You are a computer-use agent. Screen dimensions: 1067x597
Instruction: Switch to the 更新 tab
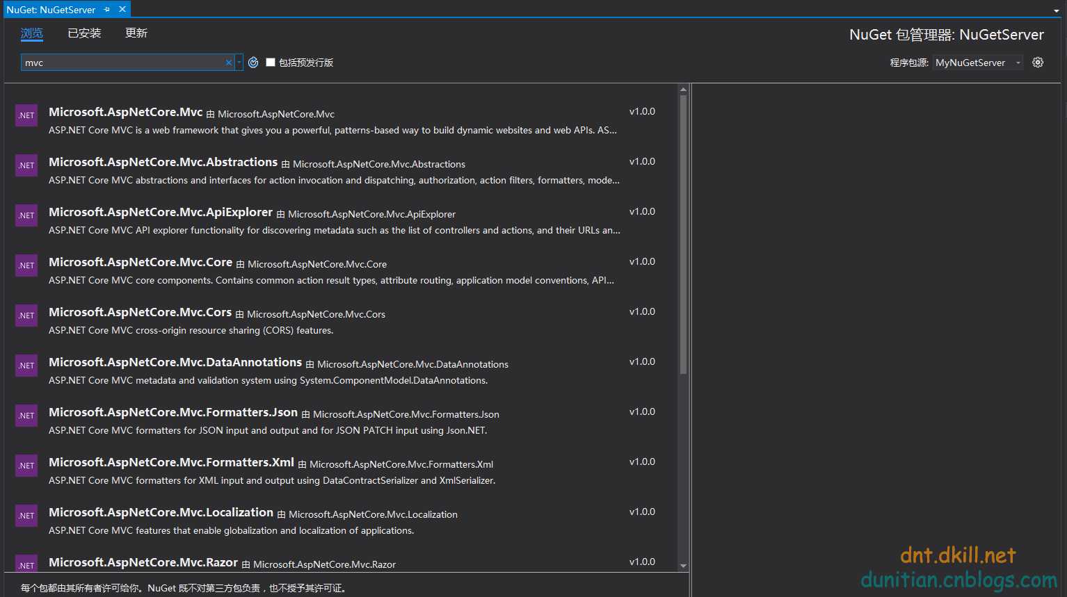coord(136,33)
